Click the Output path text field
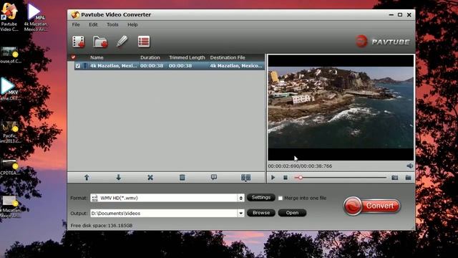Screen dimensions: 458x258 [164, 214]
